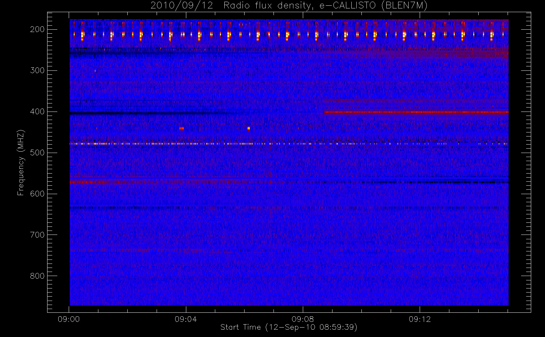Click the "Start Time (12-Sep-10 08:59:39)" x-axis label
Screen dimensions: 545x337
(289, 327)
